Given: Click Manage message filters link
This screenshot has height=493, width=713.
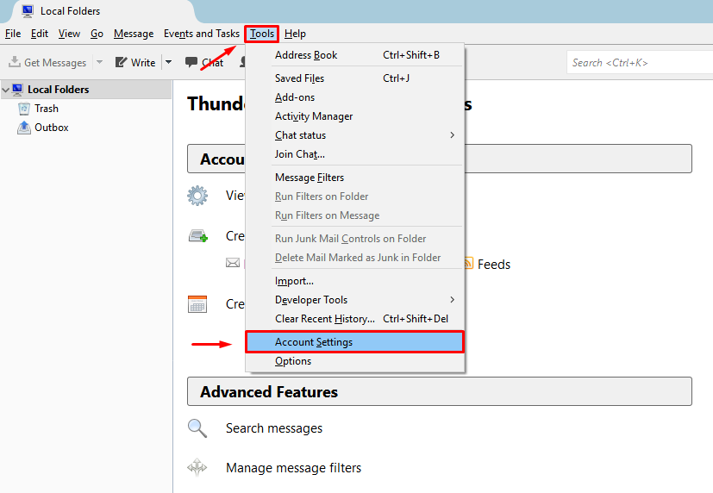Looking at the screenshot, I should 294,467.
